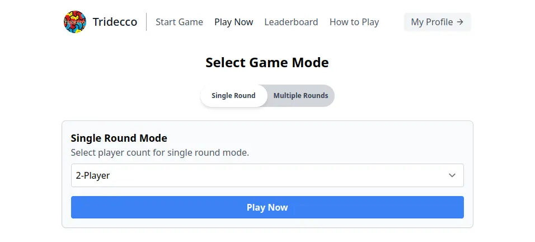Open the player count dropdown
The width and height of the screenshot is (535, 242).
click(x=267, y=175)
